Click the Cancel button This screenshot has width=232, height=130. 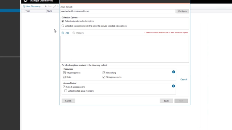(x=68, y=101)
